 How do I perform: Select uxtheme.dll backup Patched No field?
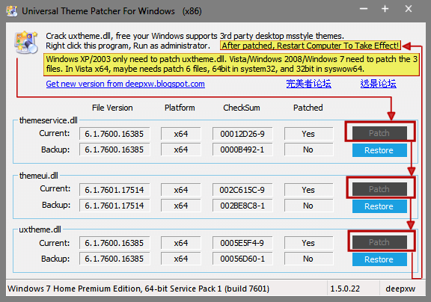pyautogui.click(x=308, y=259)
